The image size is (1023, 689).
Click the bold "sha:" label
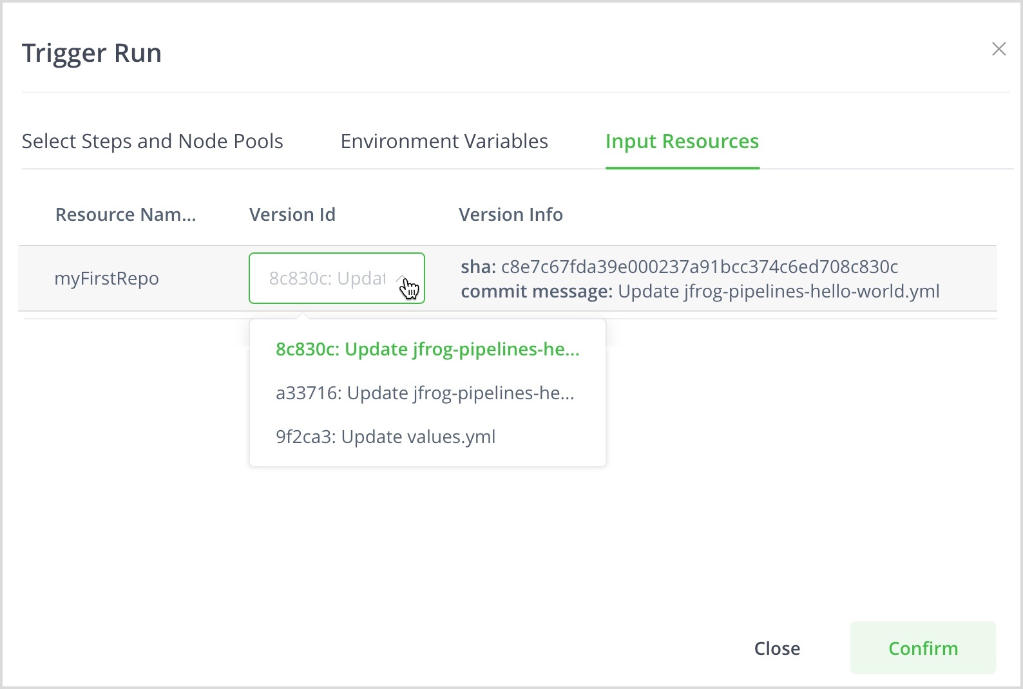478,267
